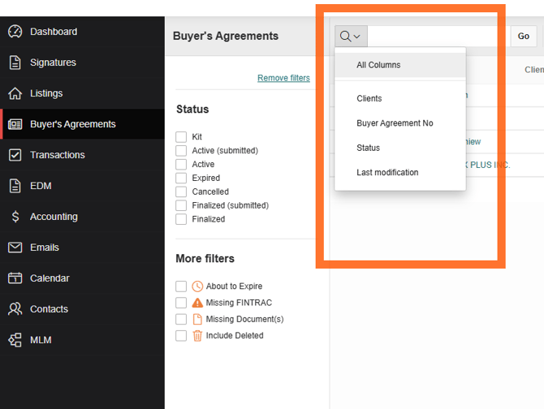
Task: Click the Emails envelope icon
Action: pos(15,248)
